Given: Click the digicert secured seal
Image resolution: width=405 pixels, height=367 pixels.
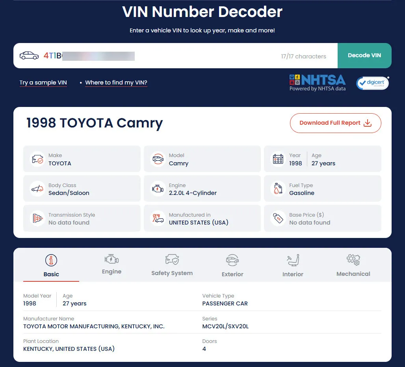Looking at the screenshot, I should pos(372,83).
